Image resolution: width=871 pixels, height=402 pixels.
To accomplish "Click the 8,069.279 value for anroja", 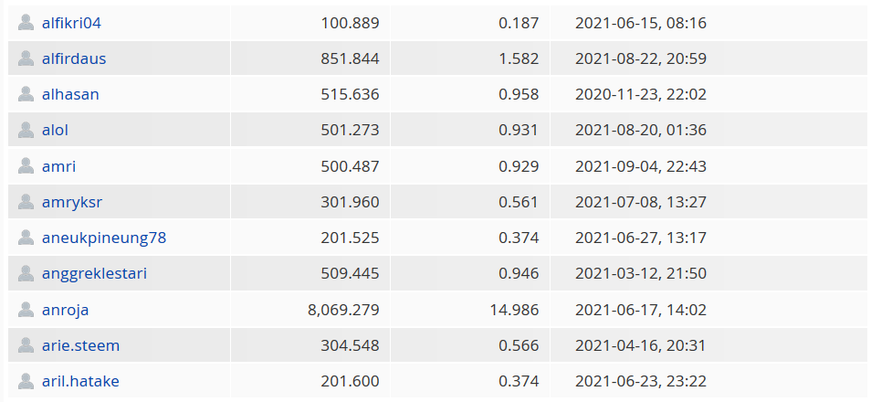I will click(343, 310).
